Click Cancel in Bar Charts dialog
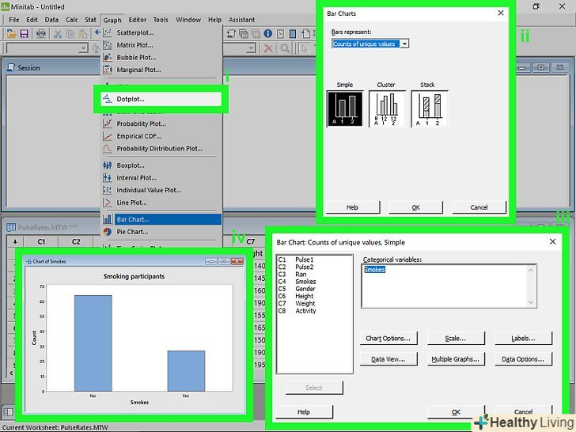Image resolution: width=576 pixels, height=432 pixels. click(x=479, y=207)
